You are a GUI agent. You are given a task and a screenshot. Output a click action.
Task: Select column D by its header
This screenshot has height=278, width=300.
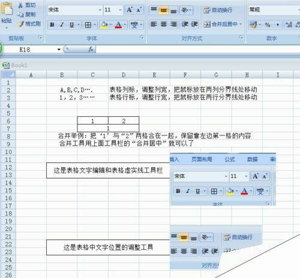click(124, 75)
